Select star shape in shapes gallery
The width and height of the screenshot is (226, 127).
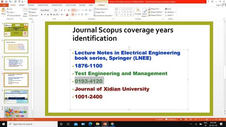coord(131,15)
